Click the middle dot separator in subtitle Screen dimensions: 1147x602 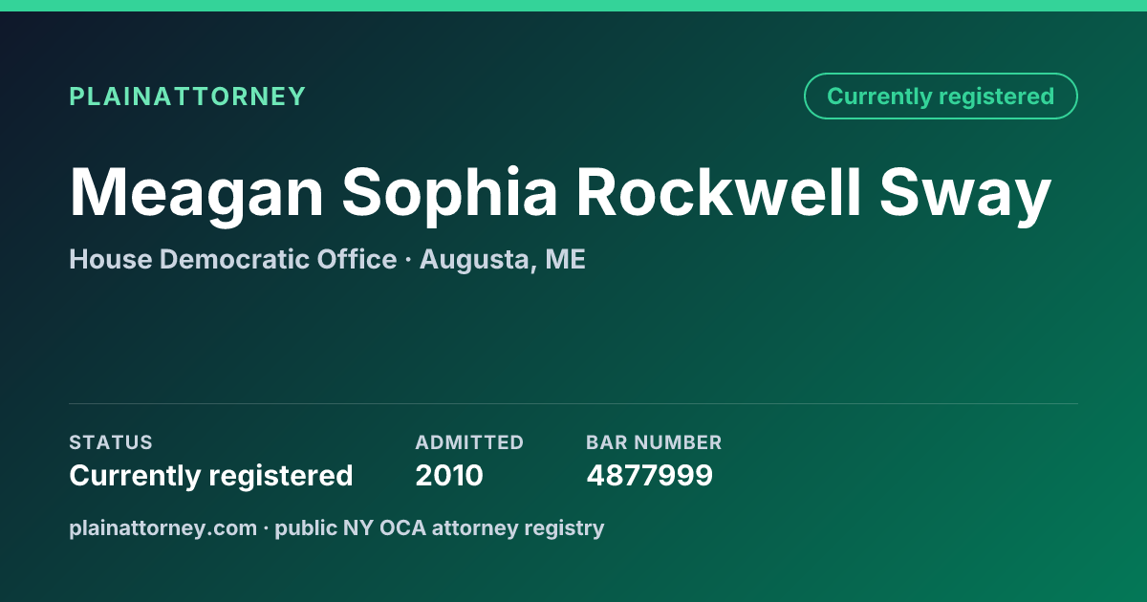(408, 260)
